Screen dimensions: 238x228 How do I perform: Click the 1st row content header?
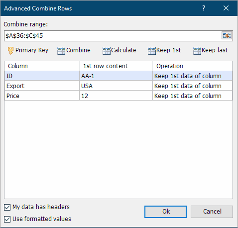[x=116, y=66]
